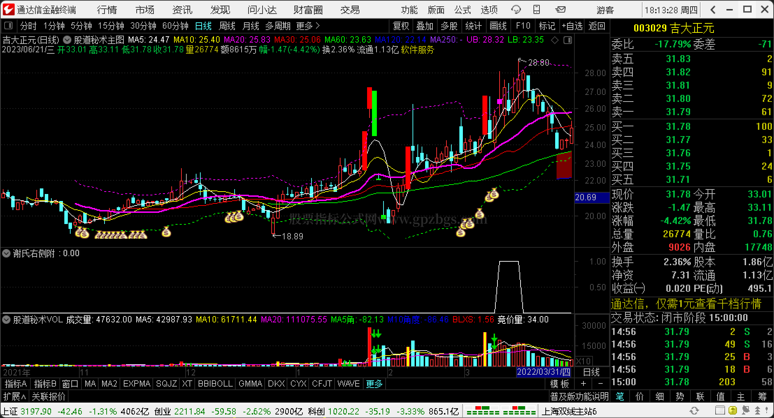This screenshot has width=774, height=418.
Task: Open the news list icon in status bar
Action: [719, 411]
